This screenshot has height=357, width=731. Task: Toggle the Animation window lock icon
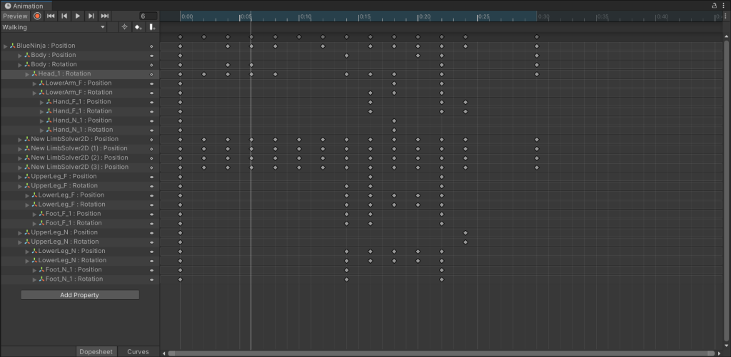[715, 6]
